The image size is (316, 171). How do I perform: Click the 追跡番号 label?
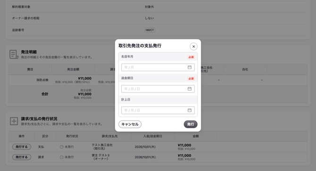pos(18,30)
